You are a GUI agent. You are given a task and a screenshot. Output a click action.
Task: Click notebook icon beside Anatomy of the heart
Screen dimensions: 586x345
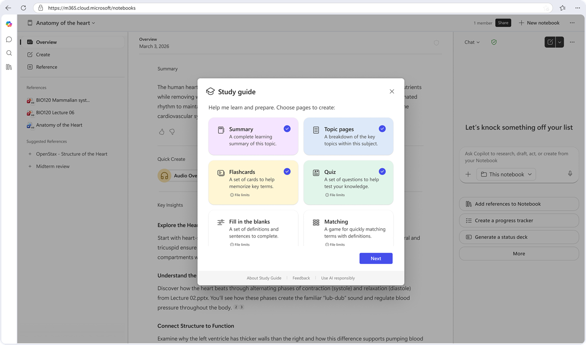(30, 23)
